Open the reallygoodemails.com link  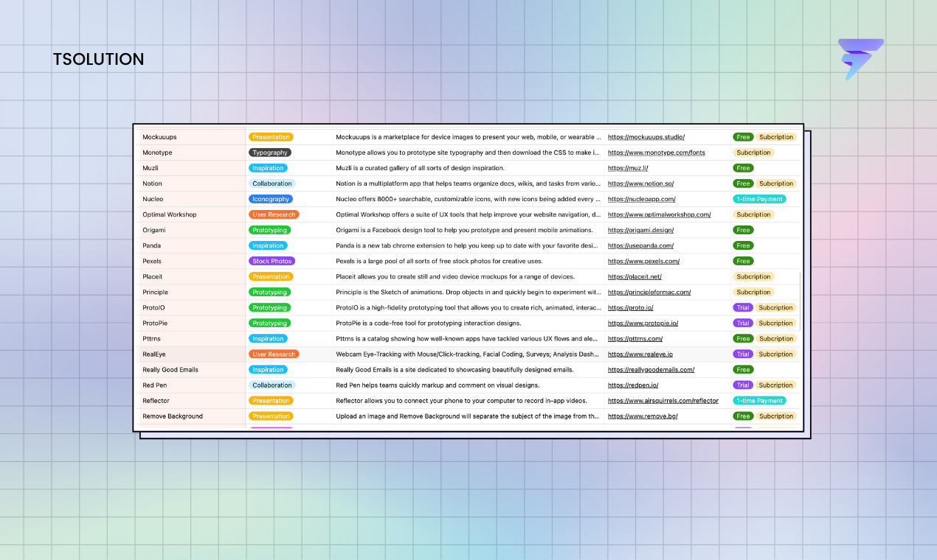[651, 369]
